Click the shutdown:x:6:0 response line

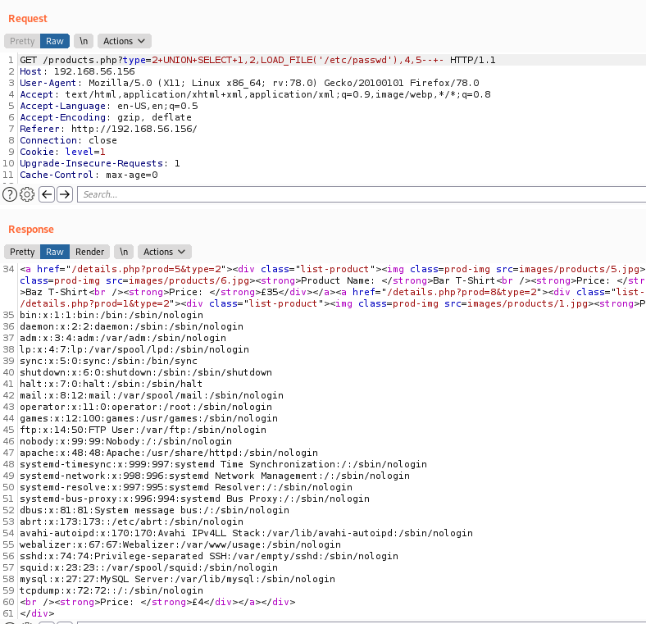click(x=146, y=372)
